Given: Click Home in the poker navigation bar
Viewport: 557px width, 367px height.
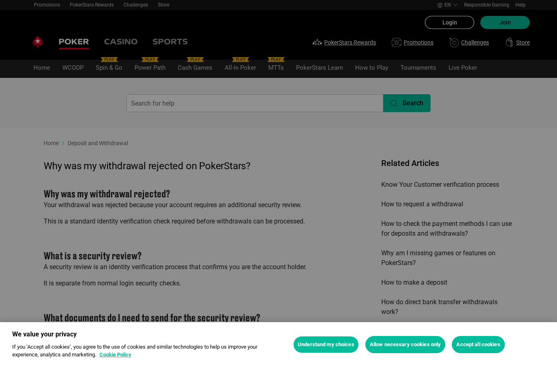Looking at the screenshot, I should [42, 68].
